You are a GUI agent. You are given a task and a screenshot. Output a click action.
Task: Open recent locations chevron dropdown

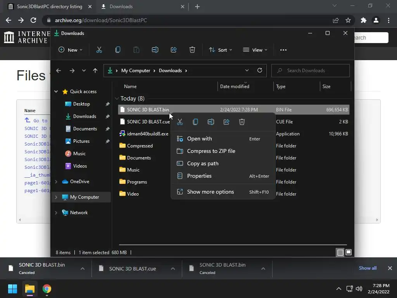[84, 71]
